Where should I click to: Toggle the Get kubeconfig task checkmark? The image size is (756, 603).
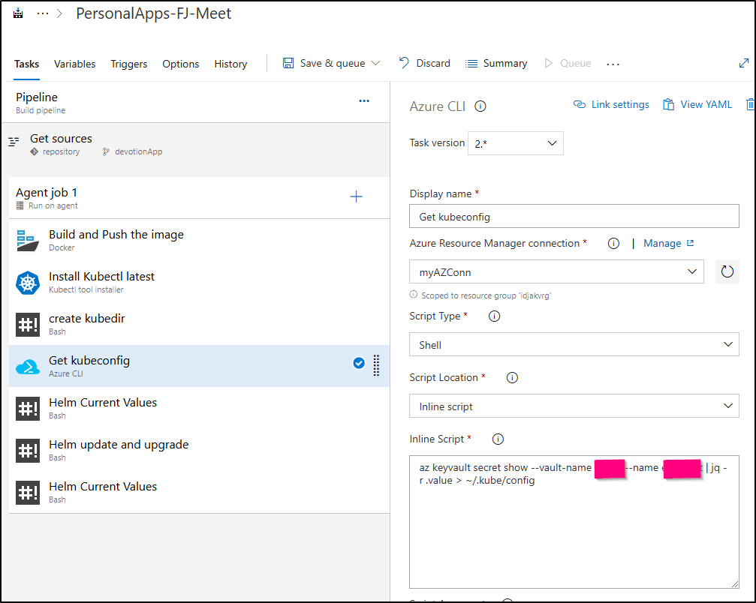pos(359,363)
